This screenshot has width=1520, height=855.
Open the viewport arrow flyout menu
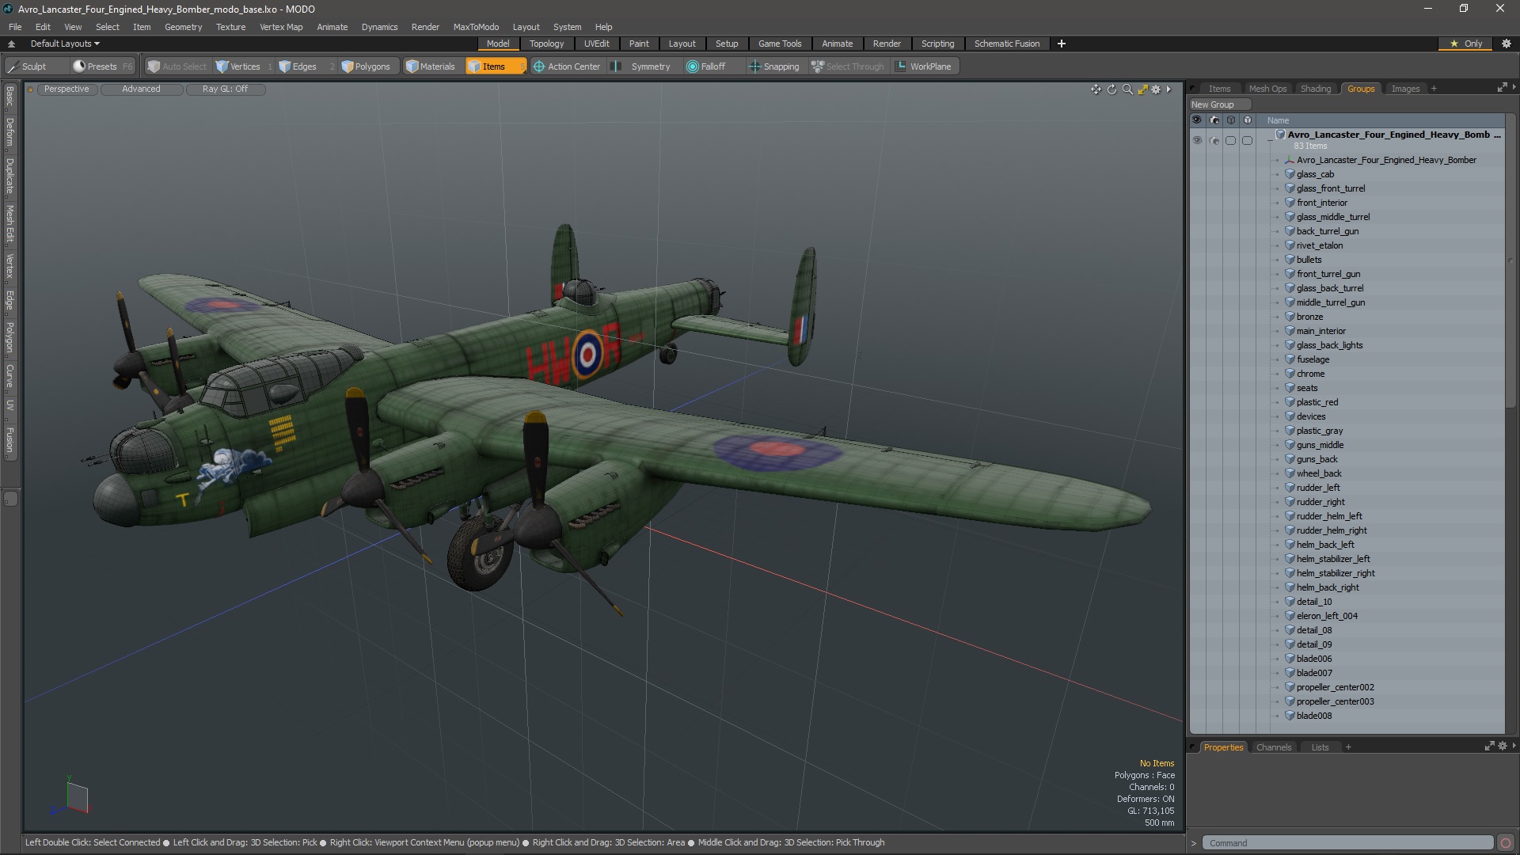point(1168,89)
